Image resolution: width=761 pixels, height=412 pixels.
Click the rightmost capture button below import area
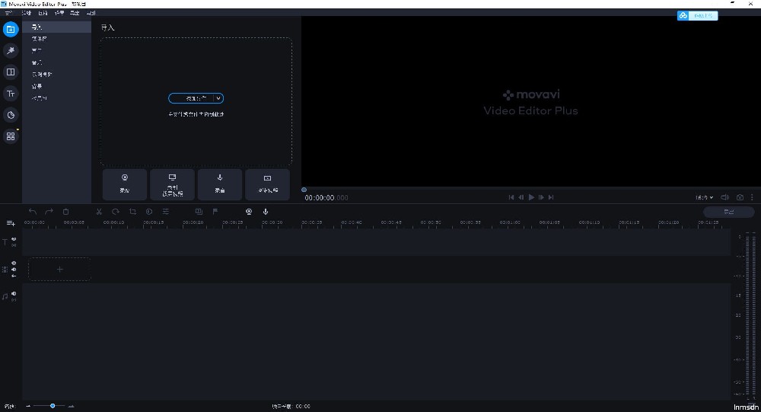(x=267, y=184)
